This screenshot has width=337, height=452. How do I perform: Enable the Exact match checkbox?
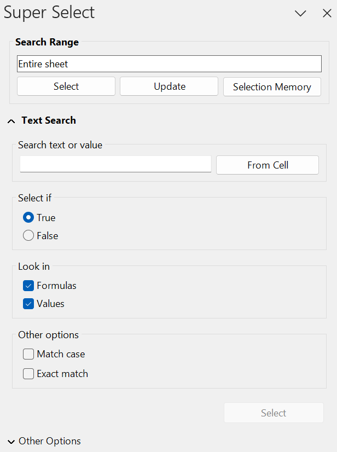tap(28, 374)
